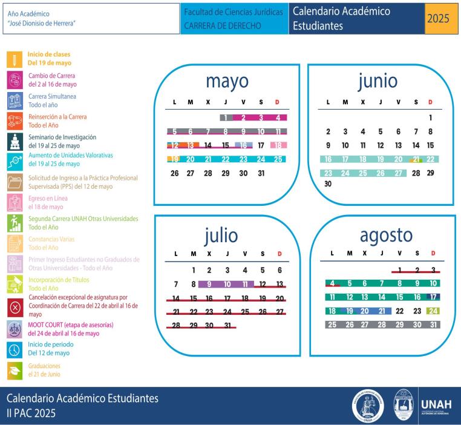
Task: Select June 30 in the junio calendar
Action: [x=328, y=184]
